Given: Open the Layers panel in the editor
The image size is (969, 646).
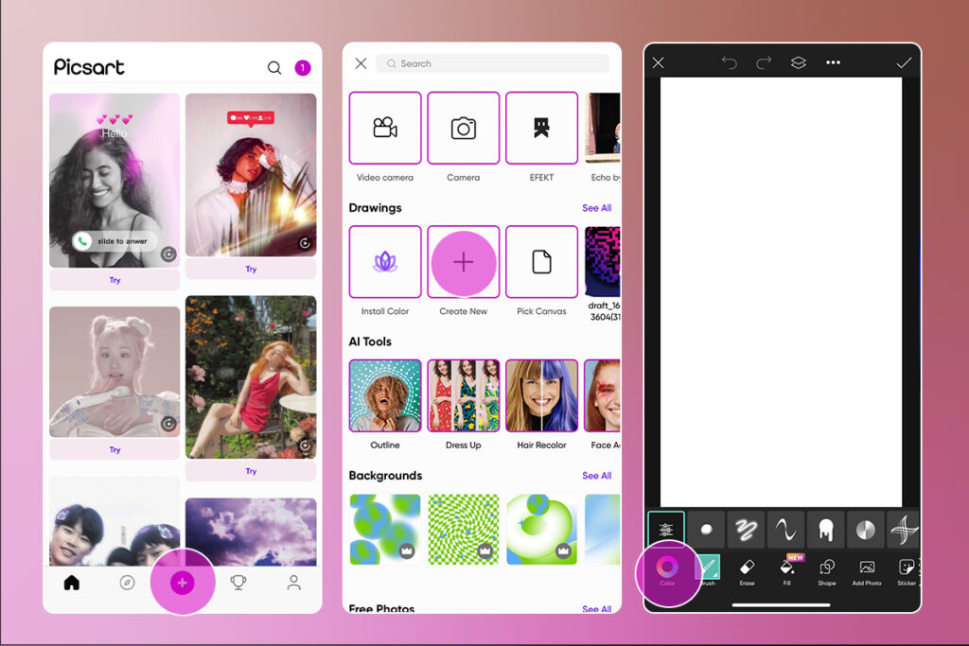Looking at the screenshot, I should pyautogui.click(x=798, y=62).
